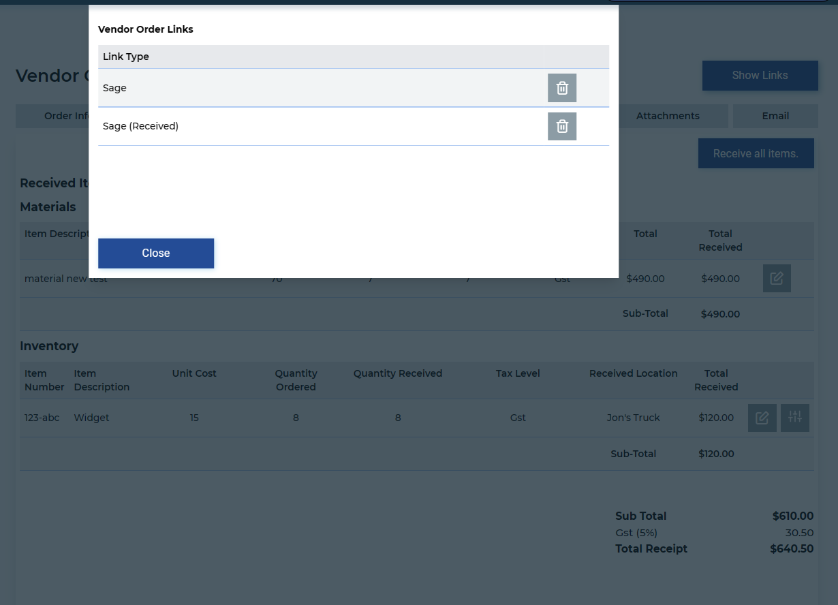Viewport: 838px width, 605px height.
Task: Click the Inventory section heading
Action: (x=49, y=346)
